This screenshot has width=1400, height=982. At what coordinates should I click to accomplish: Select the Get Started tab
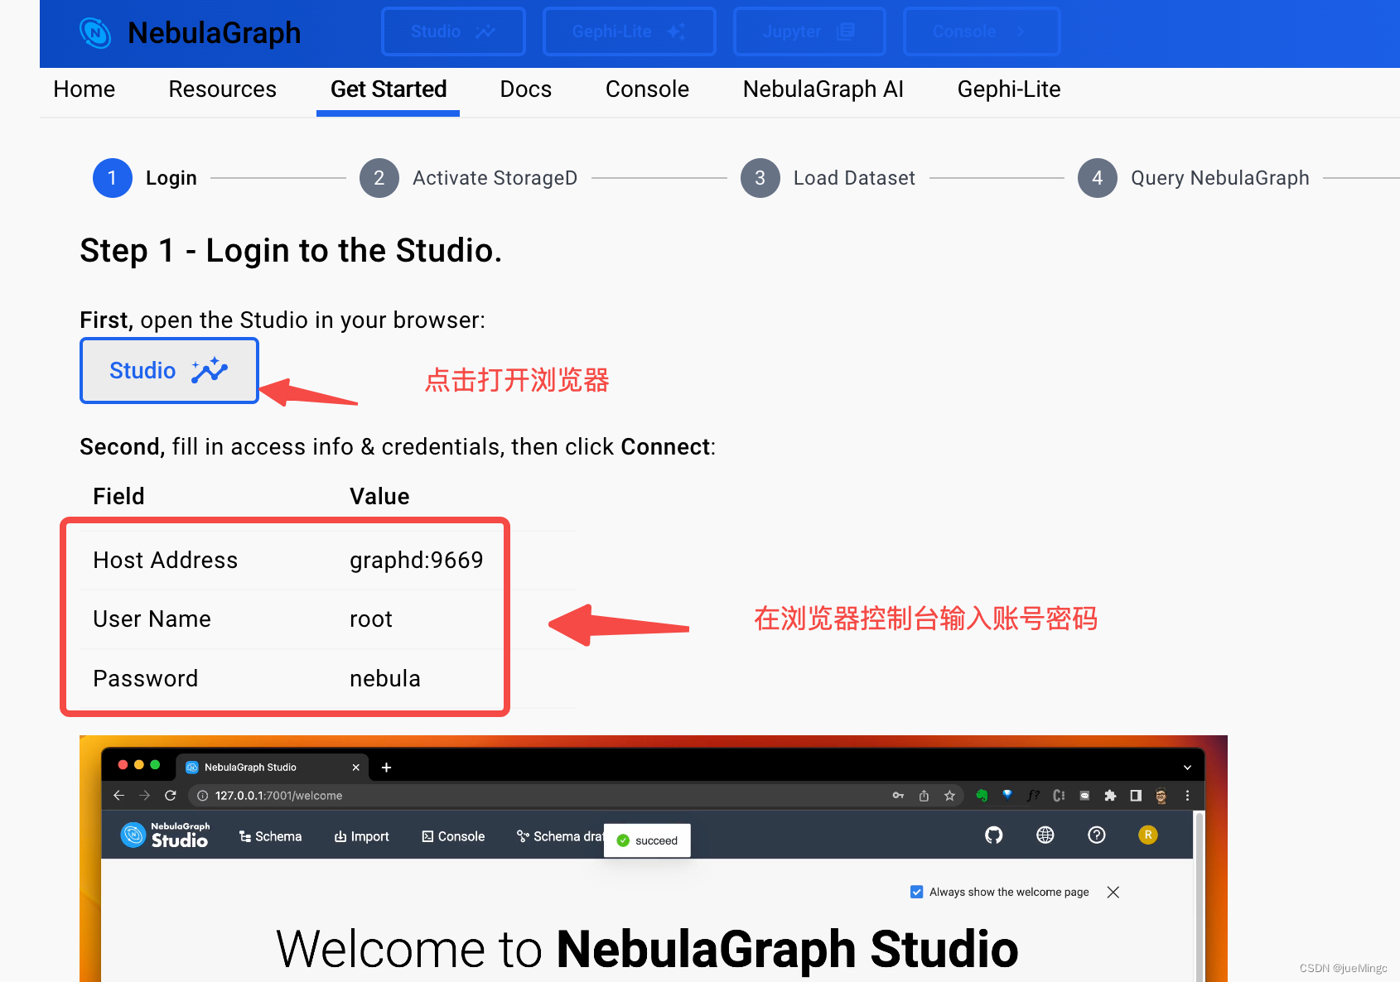(389, 89)
